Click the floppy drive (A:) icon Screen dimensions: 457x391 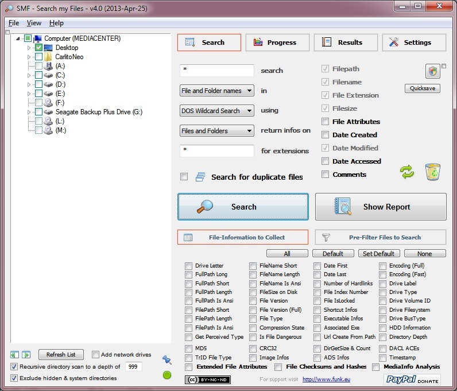[48, 66]
